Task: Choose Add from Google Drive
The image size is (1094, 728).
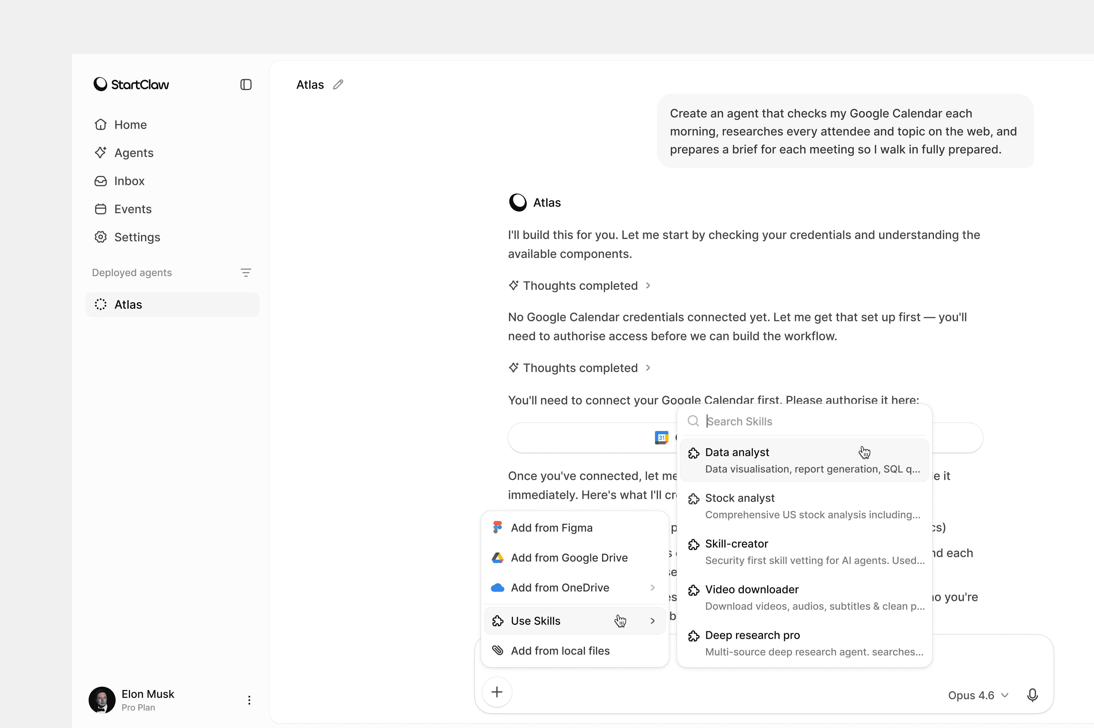Action: [568, 557]
